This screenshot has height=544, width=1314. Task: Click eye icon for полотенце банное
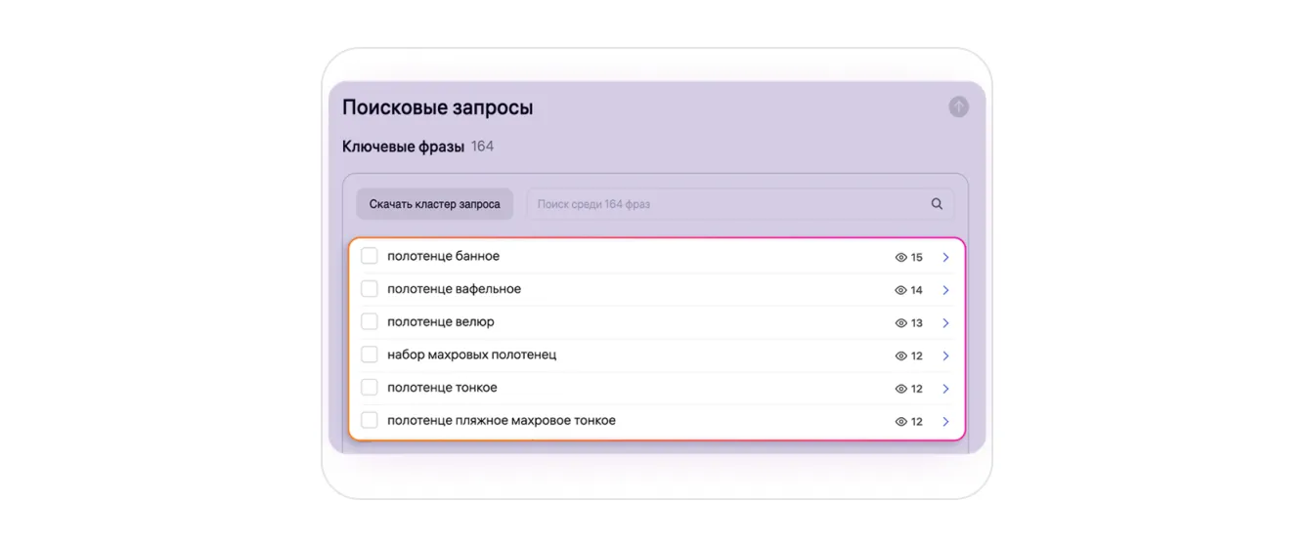[901, 258]
